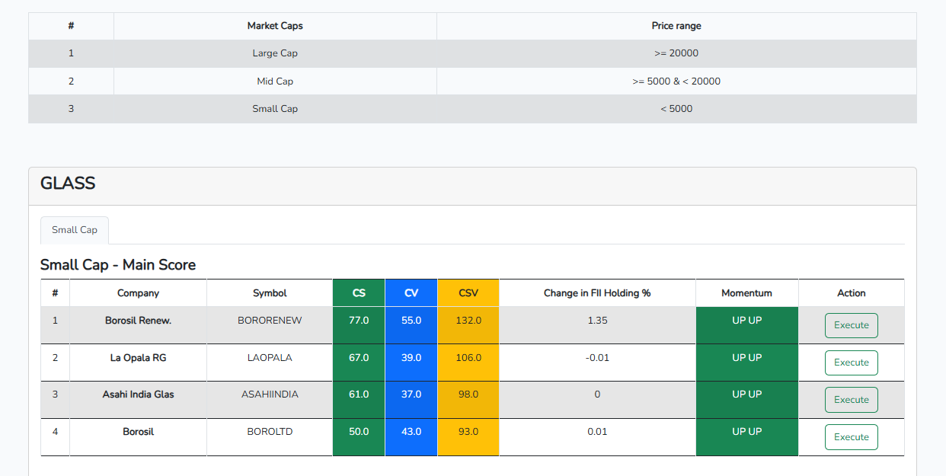Screen dimensions: 946x476
Task: Click CSV score 106.0
Action: [468, 358]
